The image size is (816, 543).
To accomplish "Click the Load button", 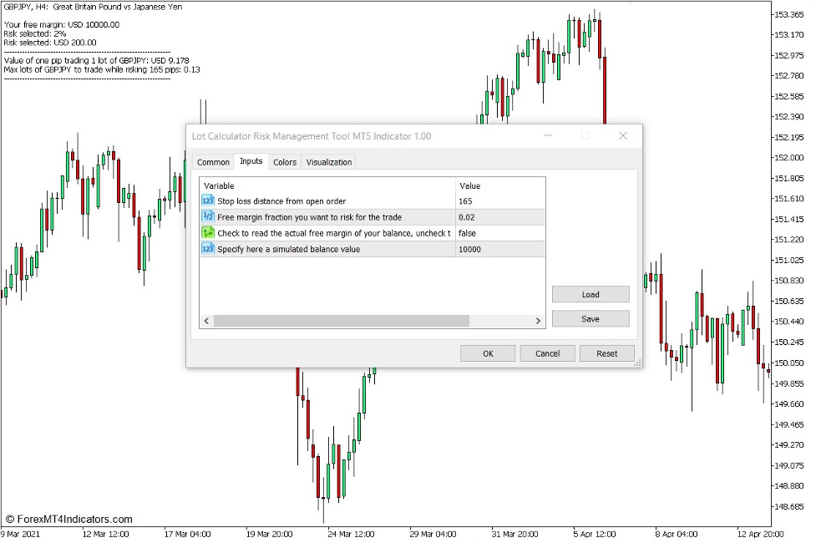I will (590, 294).
